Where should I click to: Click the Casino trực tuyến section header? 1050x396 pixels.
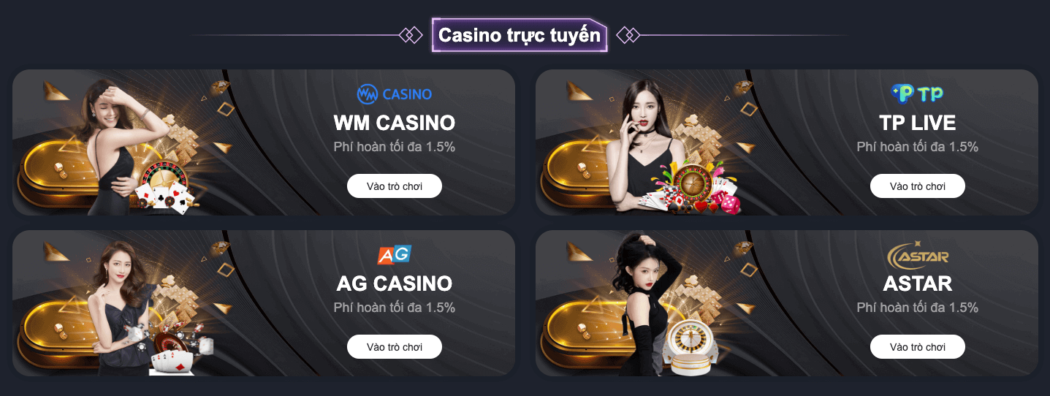click(x=520, y=35)
